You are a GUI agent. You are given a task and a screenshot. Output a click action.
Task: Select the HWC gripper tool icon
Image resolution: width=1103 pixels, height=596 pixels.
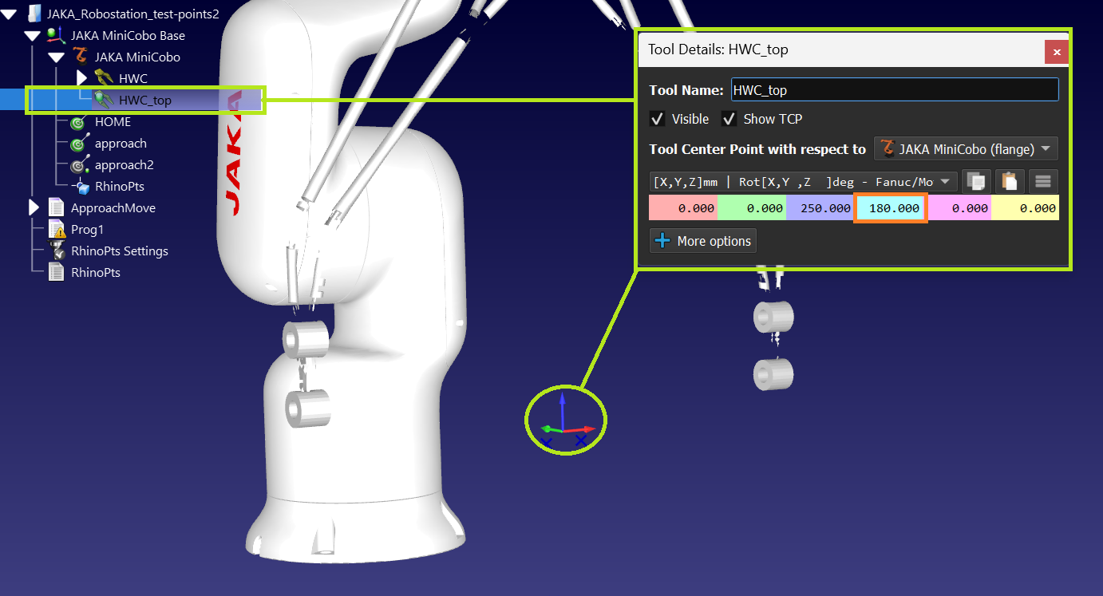point(104,78)
